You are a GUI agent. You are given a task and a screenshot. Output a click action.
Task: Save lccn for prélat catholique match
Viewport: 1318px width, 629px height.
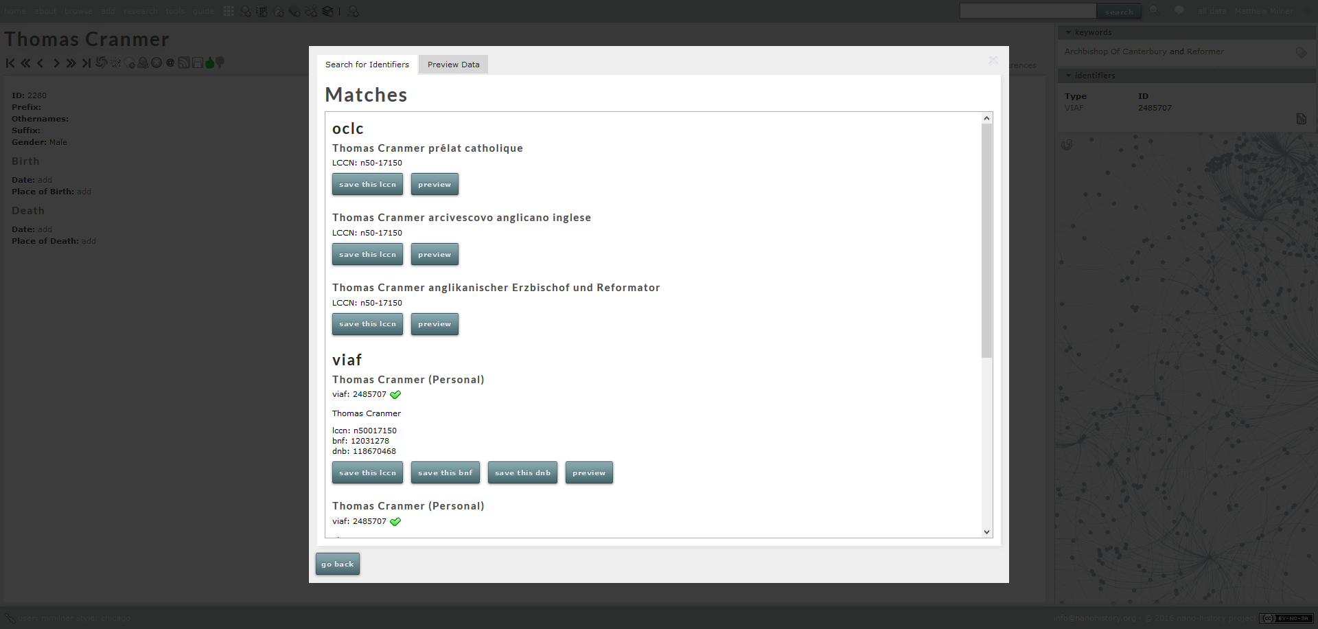(x=367, y=184)
